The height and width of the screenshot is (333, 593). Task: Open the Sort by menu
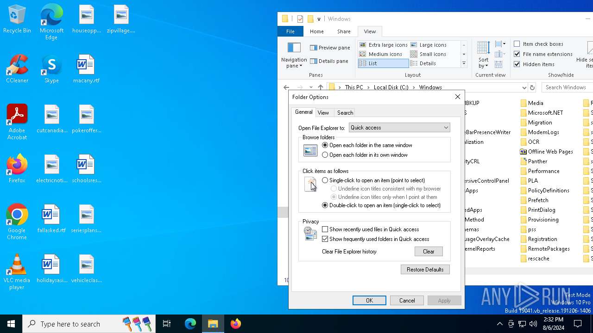coord(483,55)
